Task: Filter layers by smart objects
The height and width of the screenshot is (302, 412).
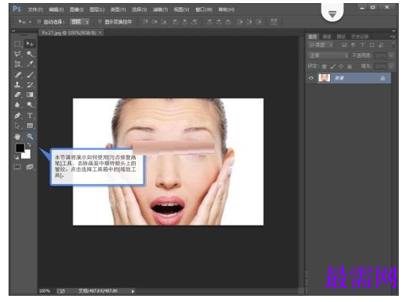Action: 381,45
